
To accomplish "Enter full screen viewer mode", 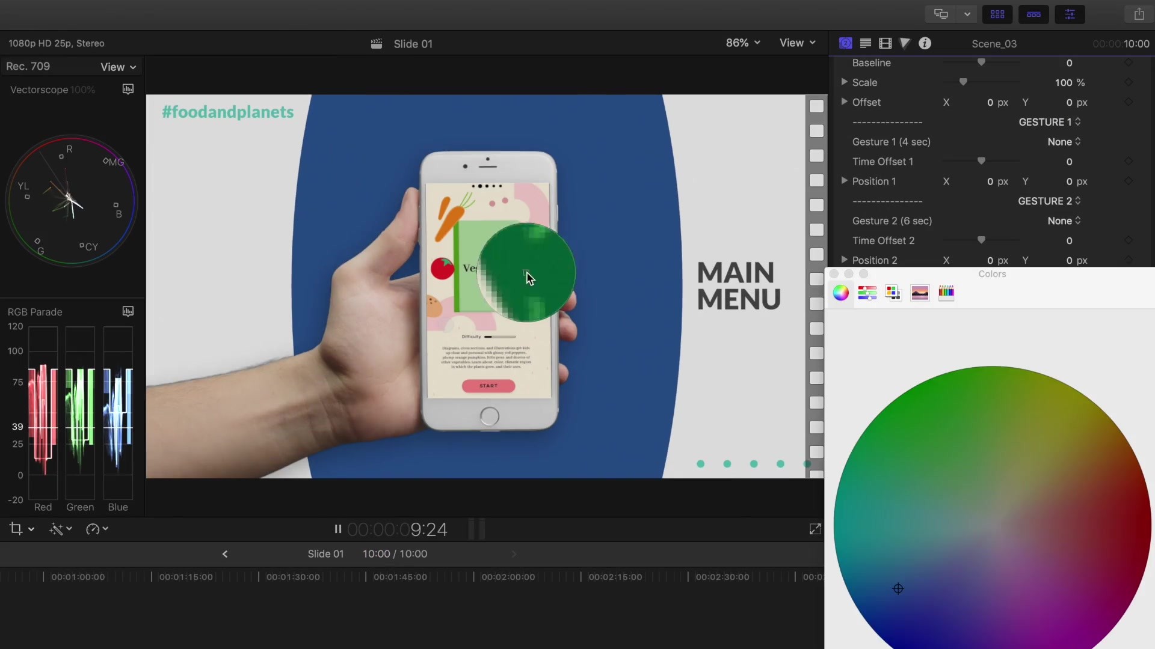I will [x=815, y=529].
